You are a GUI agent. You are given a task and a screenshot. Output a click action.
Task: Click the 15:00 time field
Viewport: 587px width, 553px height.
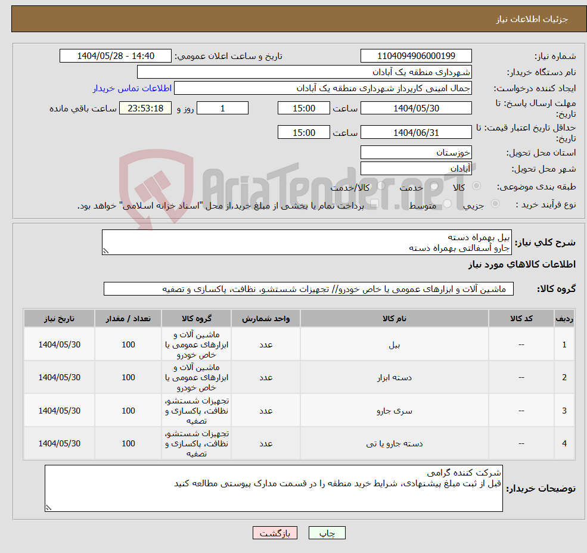(x=304, y=108)
